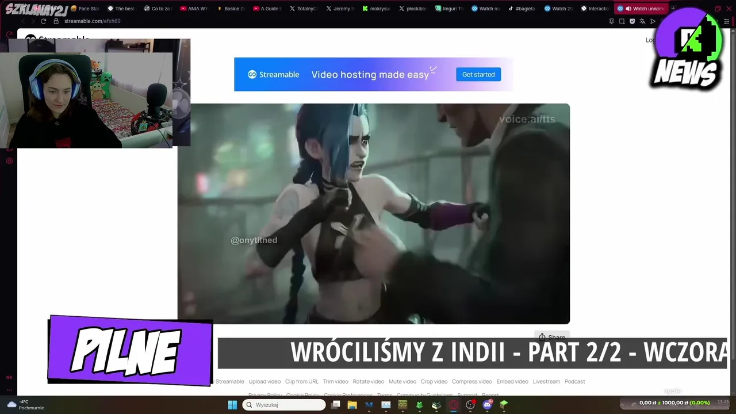Open the 'Crop video' footer link
Viewport: 736px width, 414px height.
[434, 381]
